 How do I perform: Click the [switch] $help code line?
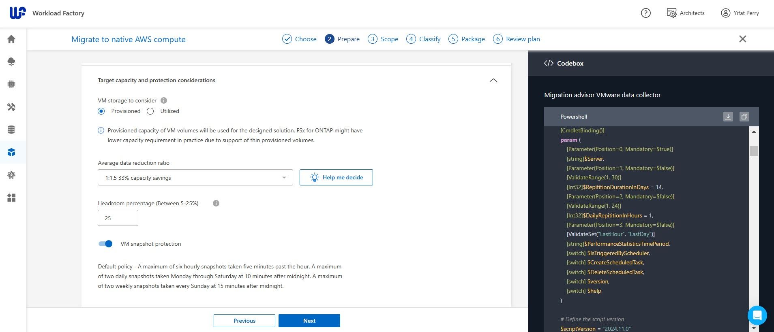tap(584, 291)
